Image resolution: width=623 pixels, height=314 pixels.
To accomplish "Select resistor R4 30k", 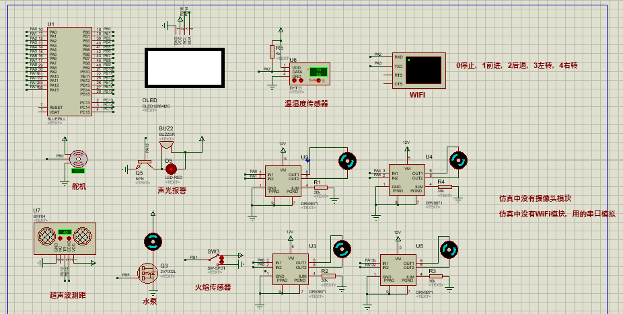I will [x=445, y=186].
